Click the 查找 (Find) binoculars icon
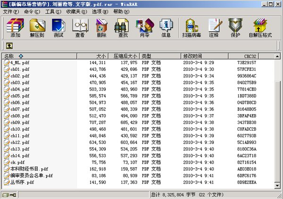This screenshot has width=283, height=199. 123,27
